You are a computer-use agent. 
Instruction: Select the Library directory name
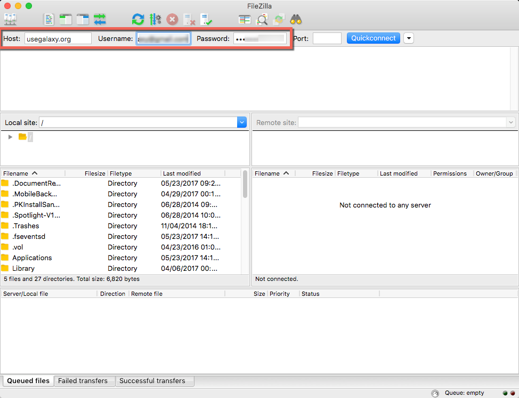point(23,268)
